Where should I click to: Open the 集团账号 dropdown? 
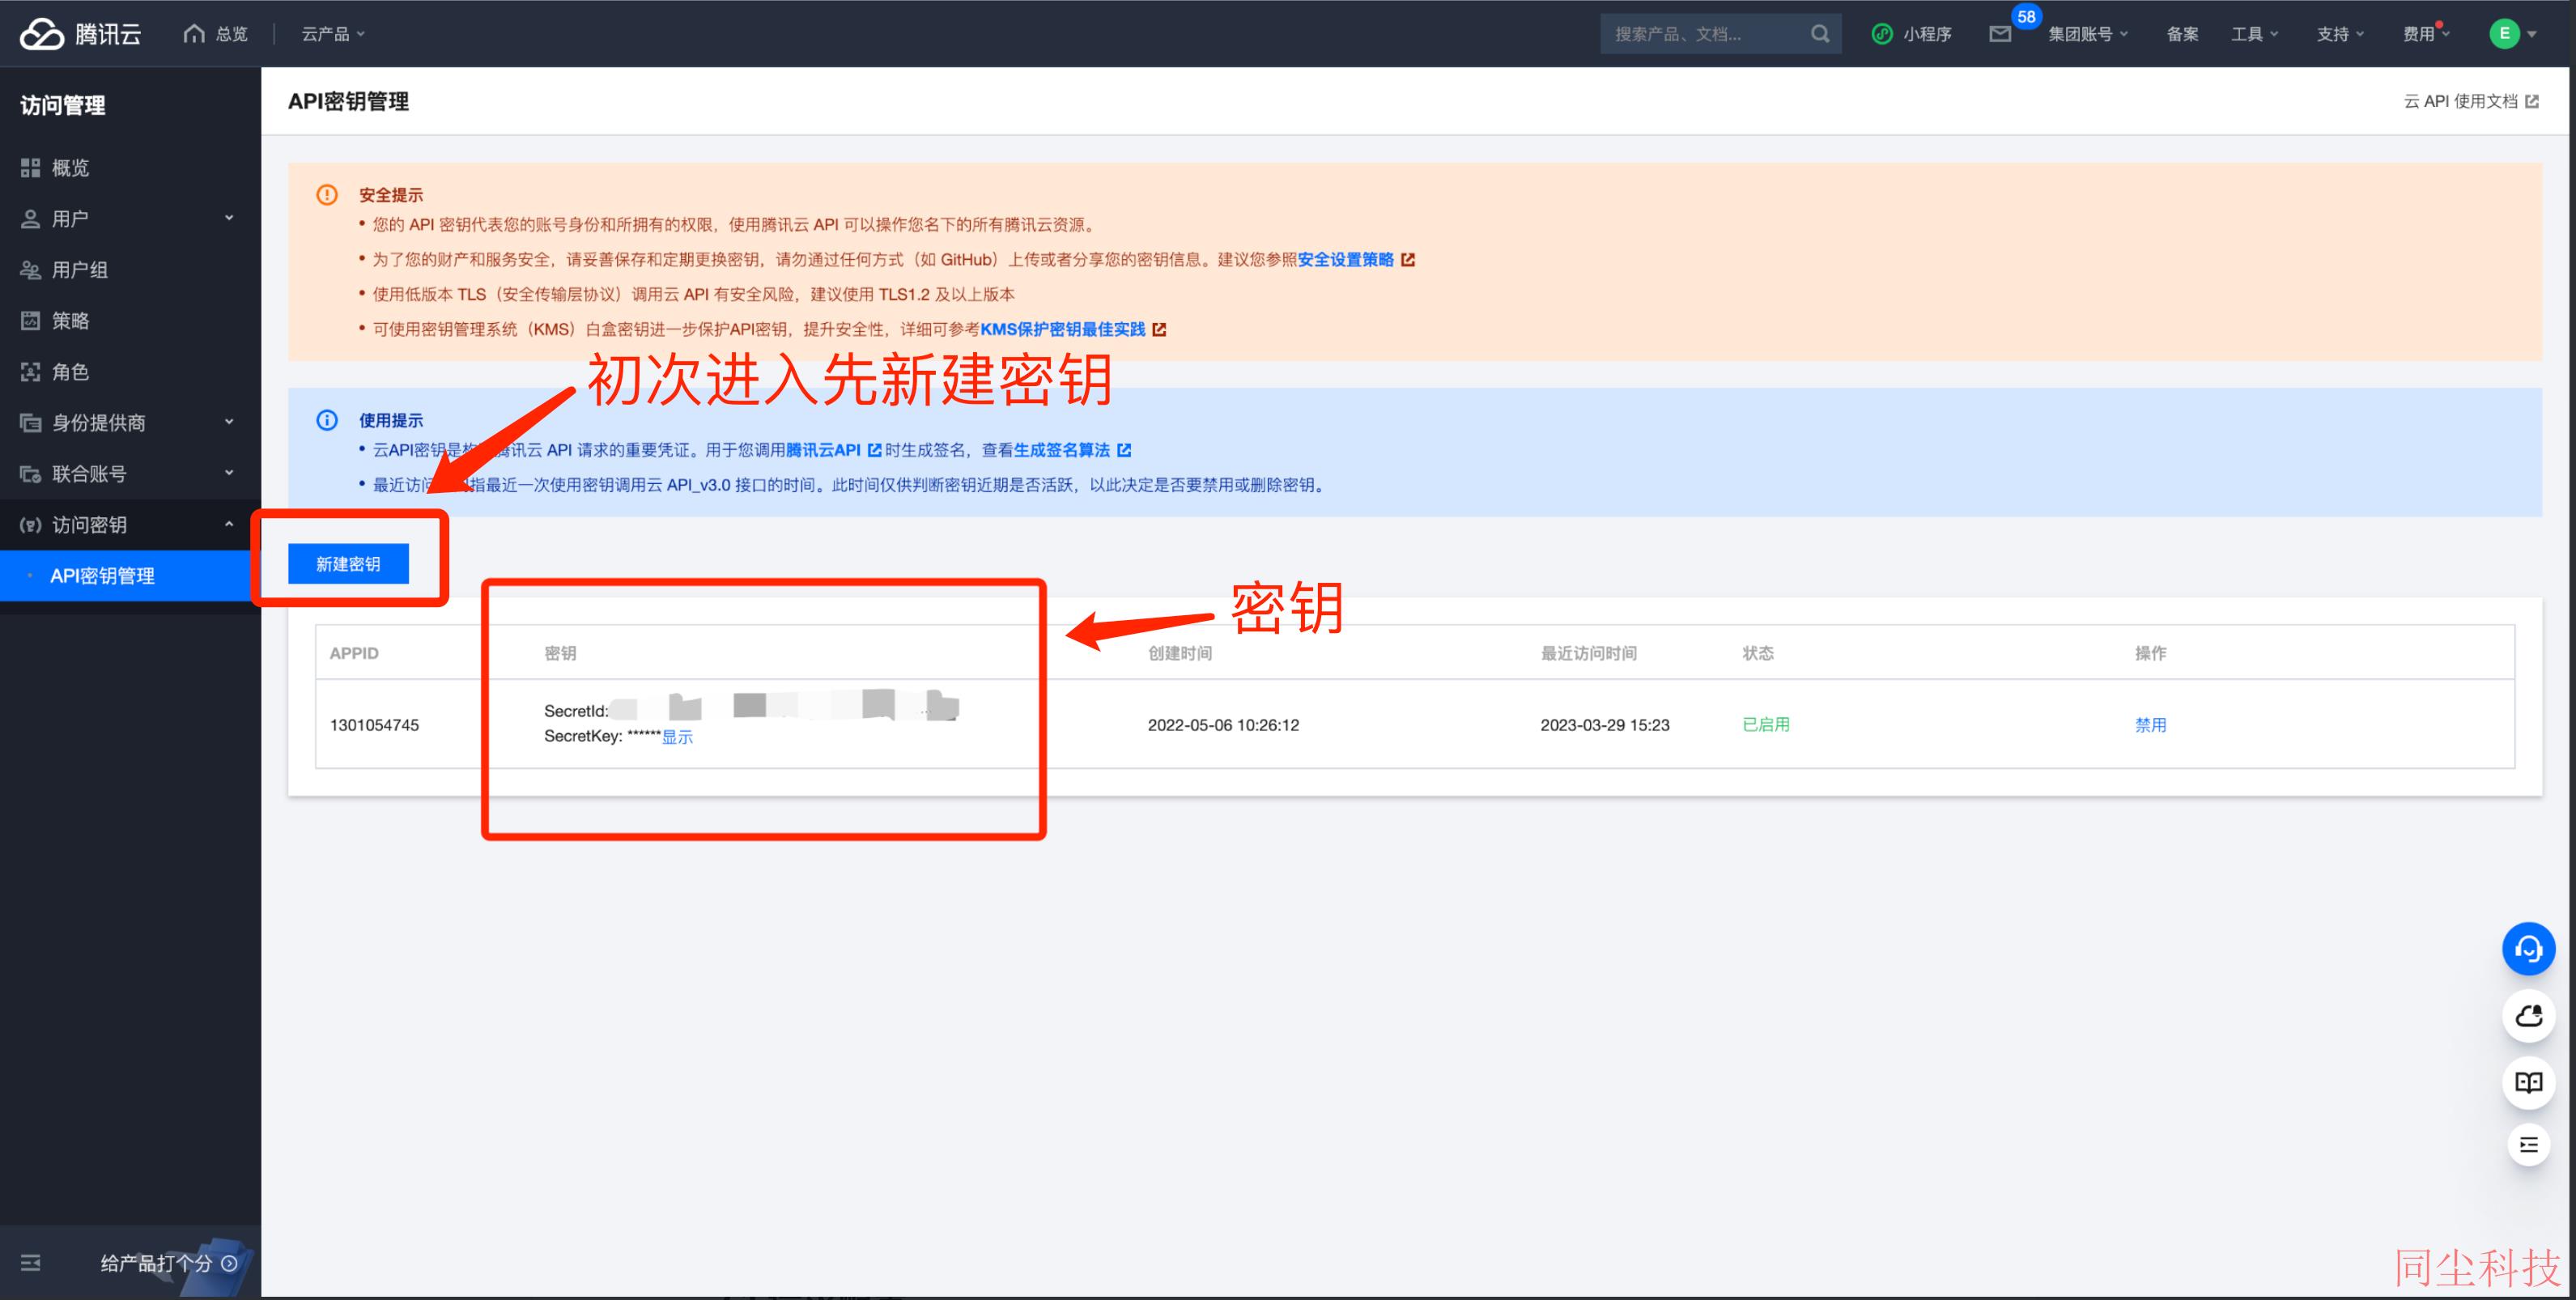pos(2088,34)
